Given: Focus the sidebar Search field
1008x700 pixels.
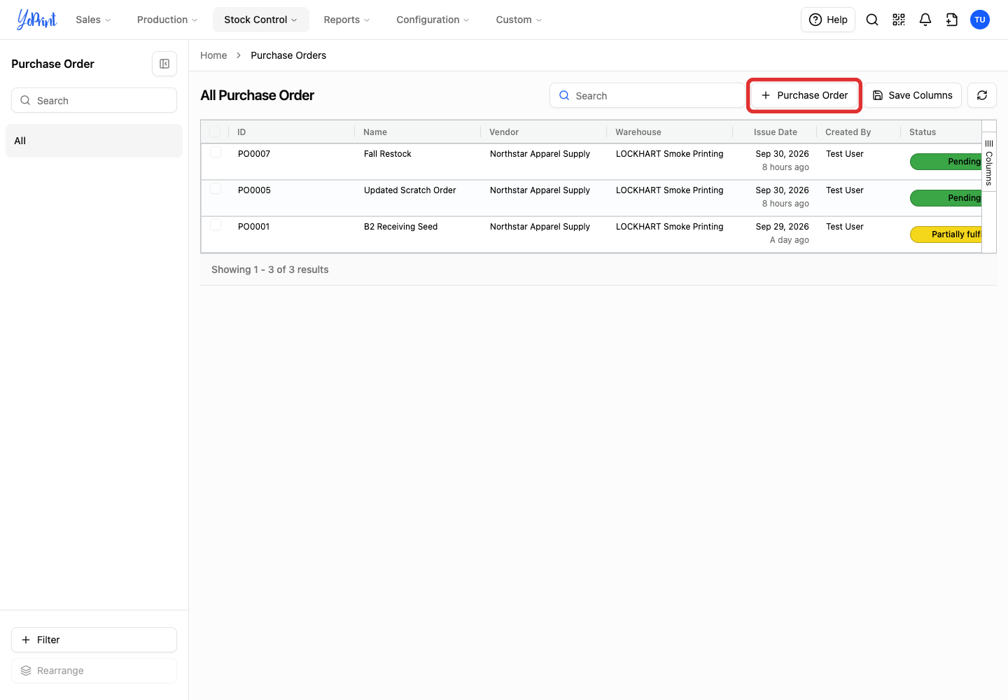Looking at the screenshot, I should point(94,100).
